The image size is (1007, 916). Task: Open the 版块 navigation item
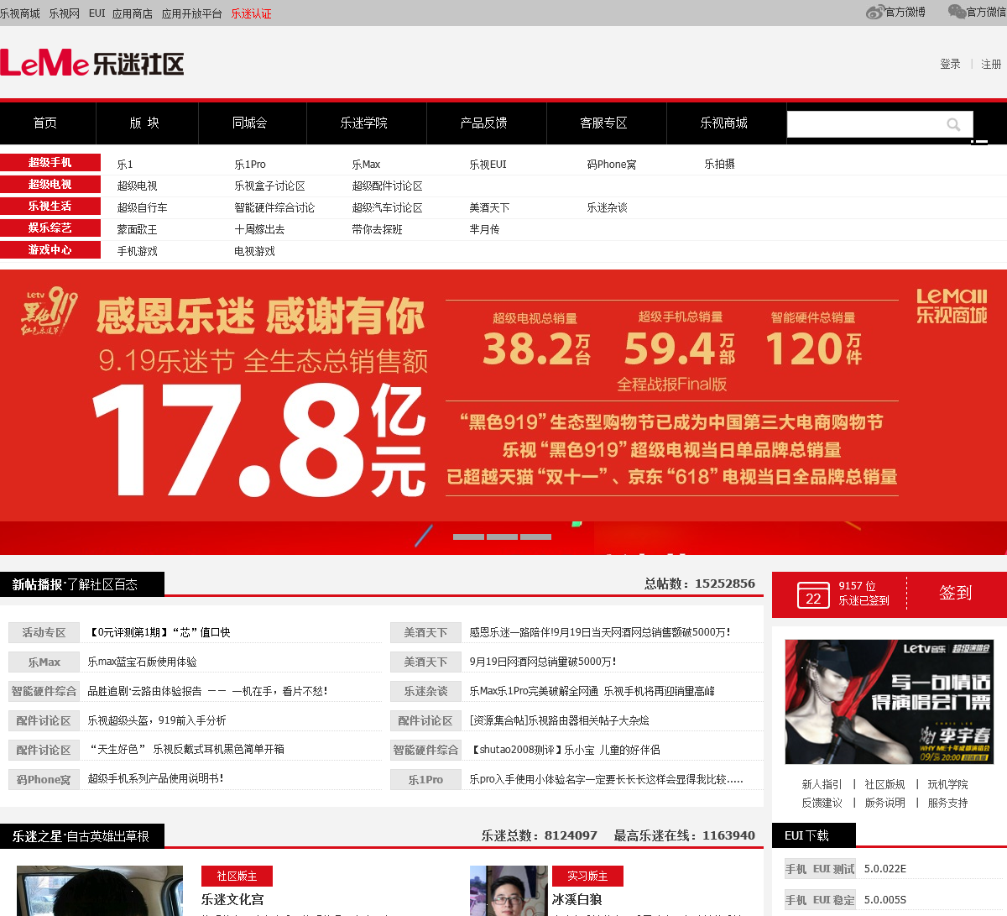coord(144,123)
